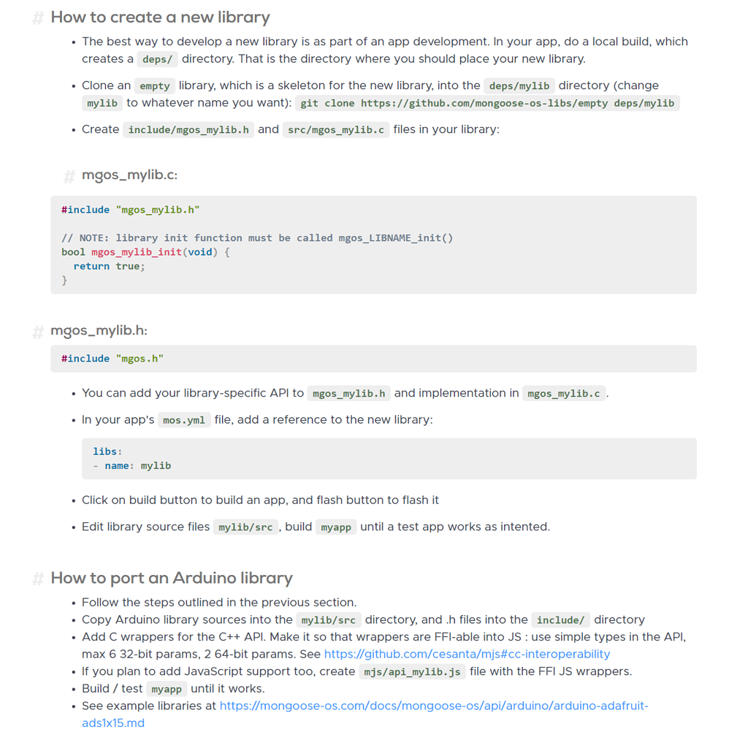Click the "How to port an Arduino library" heading
Image resolution: width=748 pixels, height=740 pixels.
coord(172,578)
